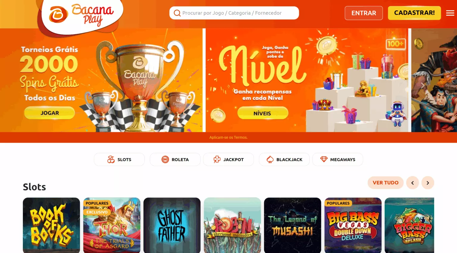This screenshot has height=253, width=457.
Task: Select the spade Blackjack icon
Action: (x=270, y=160)
